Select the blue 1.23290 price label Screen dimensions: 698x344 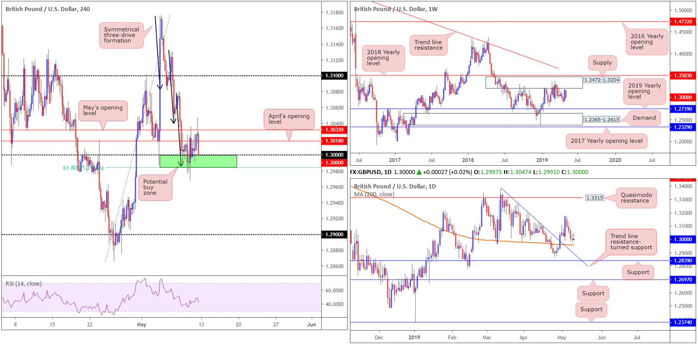[x=684, y=126]
